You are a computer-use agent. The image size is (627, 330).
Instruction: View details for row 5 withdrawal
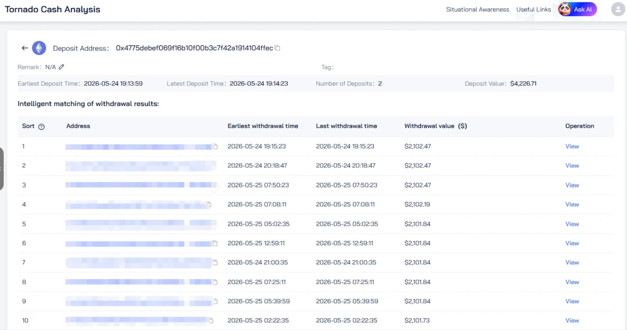pyautogui.click(x=572, y=224)
